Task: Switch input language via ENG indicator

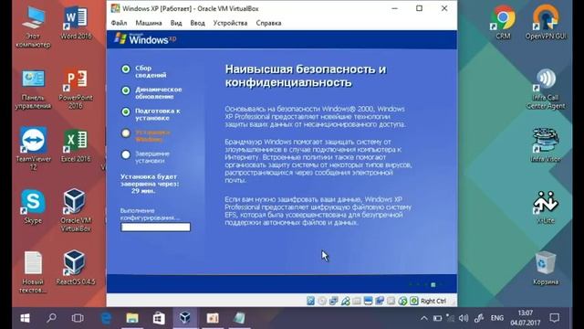Action: [496, 318]
